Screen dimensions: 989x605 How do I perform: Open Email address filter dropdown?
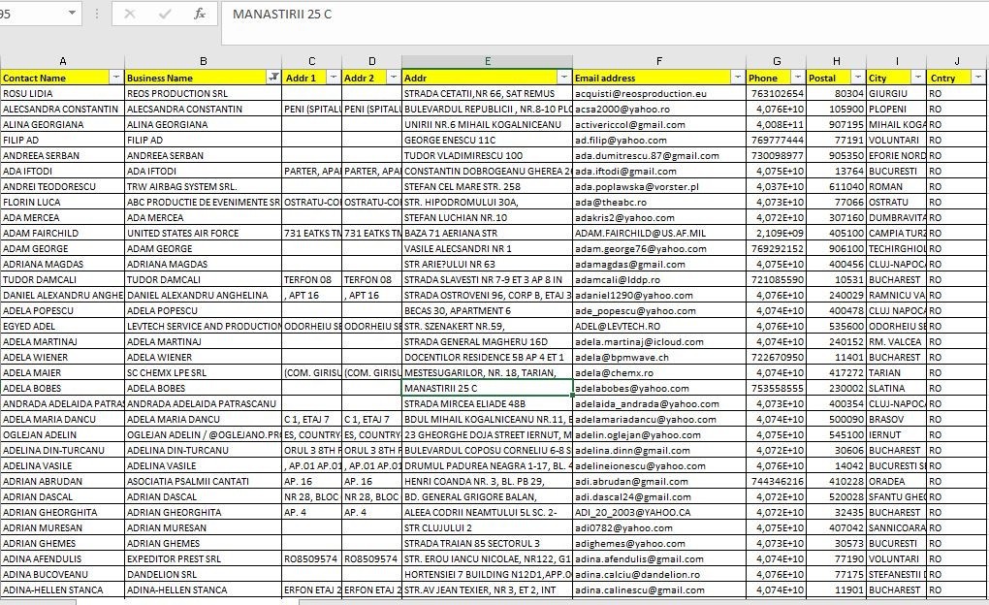coord(737,77)
